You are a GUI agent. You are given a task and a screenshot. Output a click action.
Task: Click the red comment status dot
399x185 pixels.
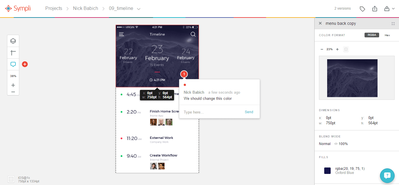(x=185, y=85)
